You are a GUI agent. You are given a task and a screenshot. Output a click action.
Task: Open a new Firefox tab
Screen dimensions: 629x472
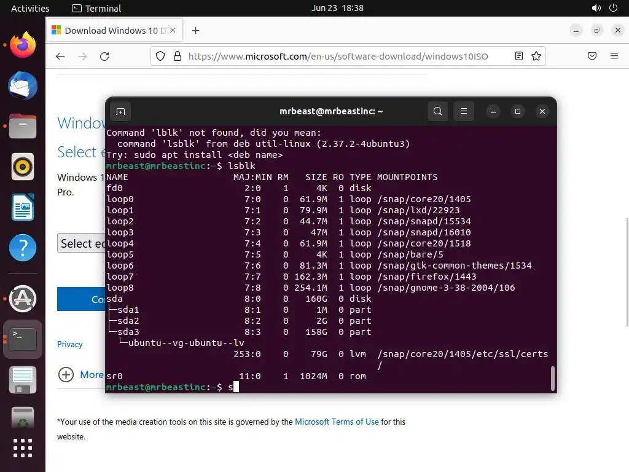(x=195, y=31)
